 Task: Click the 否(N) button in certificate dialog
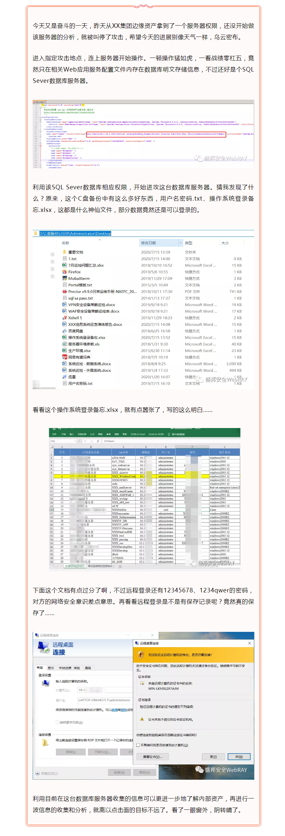pos(239,756)
